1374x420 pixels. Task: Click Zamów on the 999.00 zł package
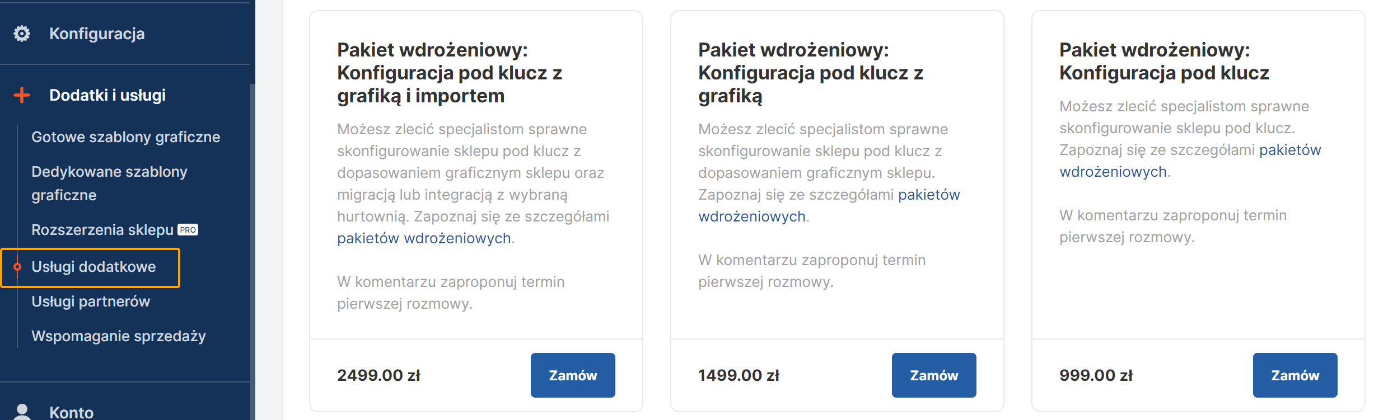pyautogui.click(x=1294, y=375)
